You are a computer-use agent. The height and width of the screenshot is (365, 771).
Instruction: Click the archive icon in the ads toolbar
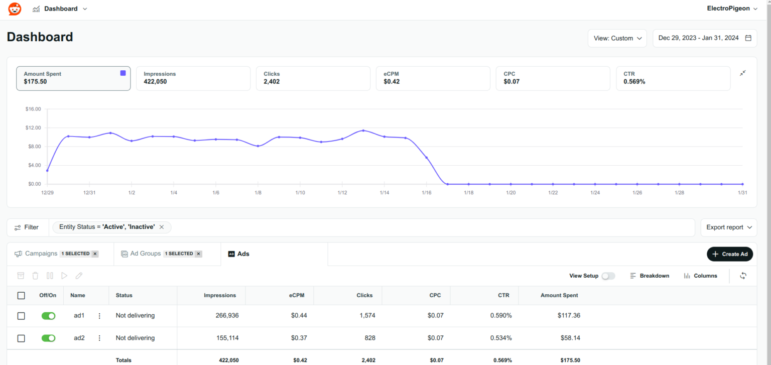point(21,276)
